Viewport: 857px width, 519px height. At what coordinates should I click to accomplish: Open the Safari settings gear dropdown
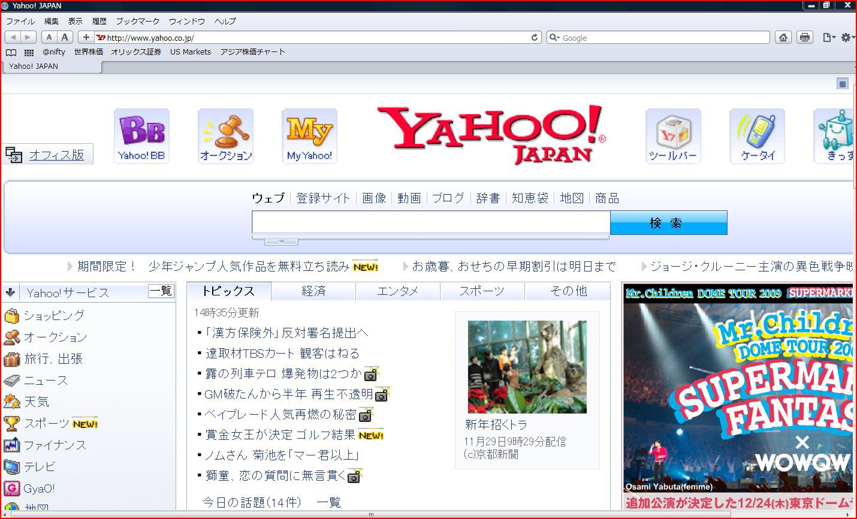pos(846,37)
